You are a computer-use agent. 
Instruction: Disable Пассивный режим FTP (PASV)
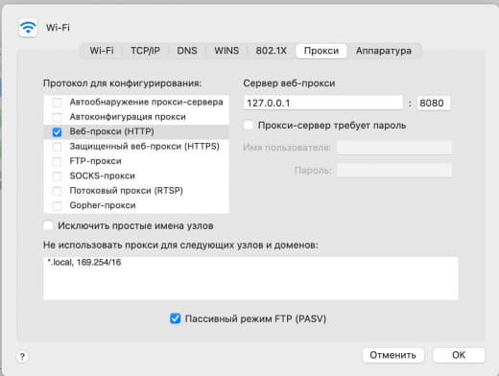pyautogui.click(x=175, y=318)
